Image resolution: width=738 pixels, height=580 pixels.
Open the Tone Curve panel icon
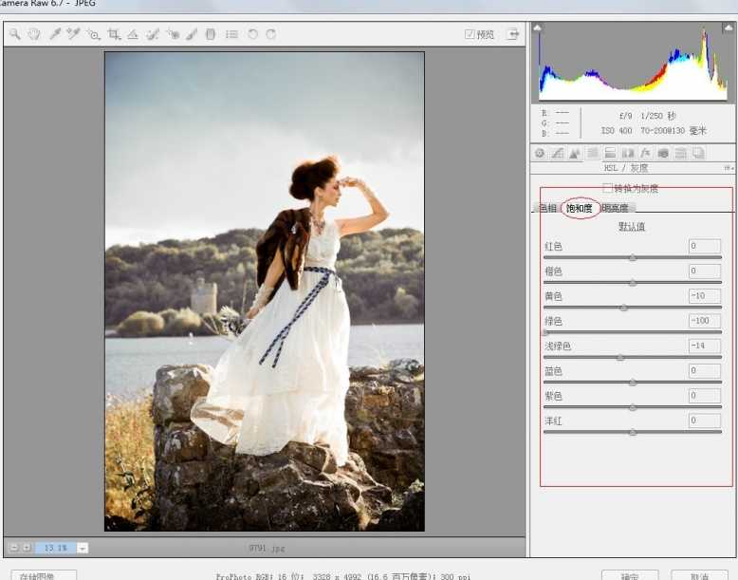point(557,153)
